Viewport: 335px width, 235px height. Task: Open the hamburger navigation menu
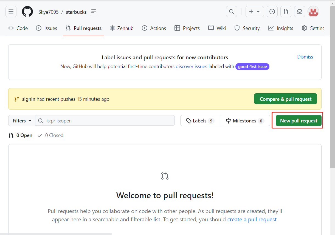pos(11,12)
